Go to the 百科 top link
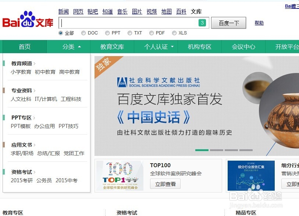The height and width of the screenshot is (216, 299). tap(181, 12)
